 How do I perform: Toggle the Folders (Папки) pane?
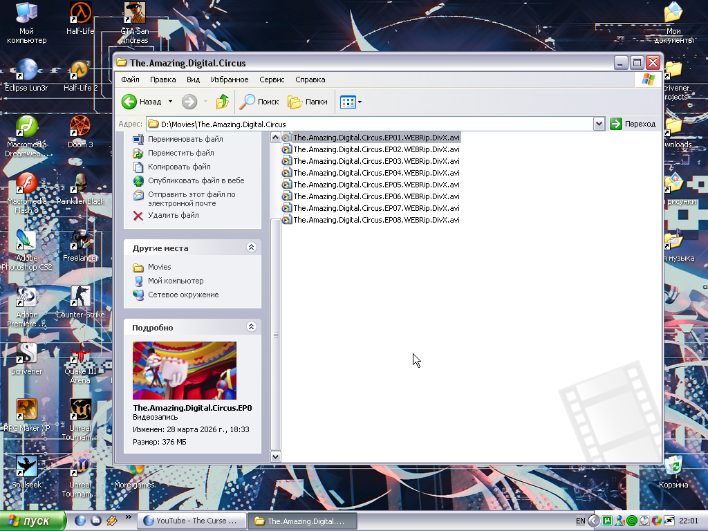308,102
